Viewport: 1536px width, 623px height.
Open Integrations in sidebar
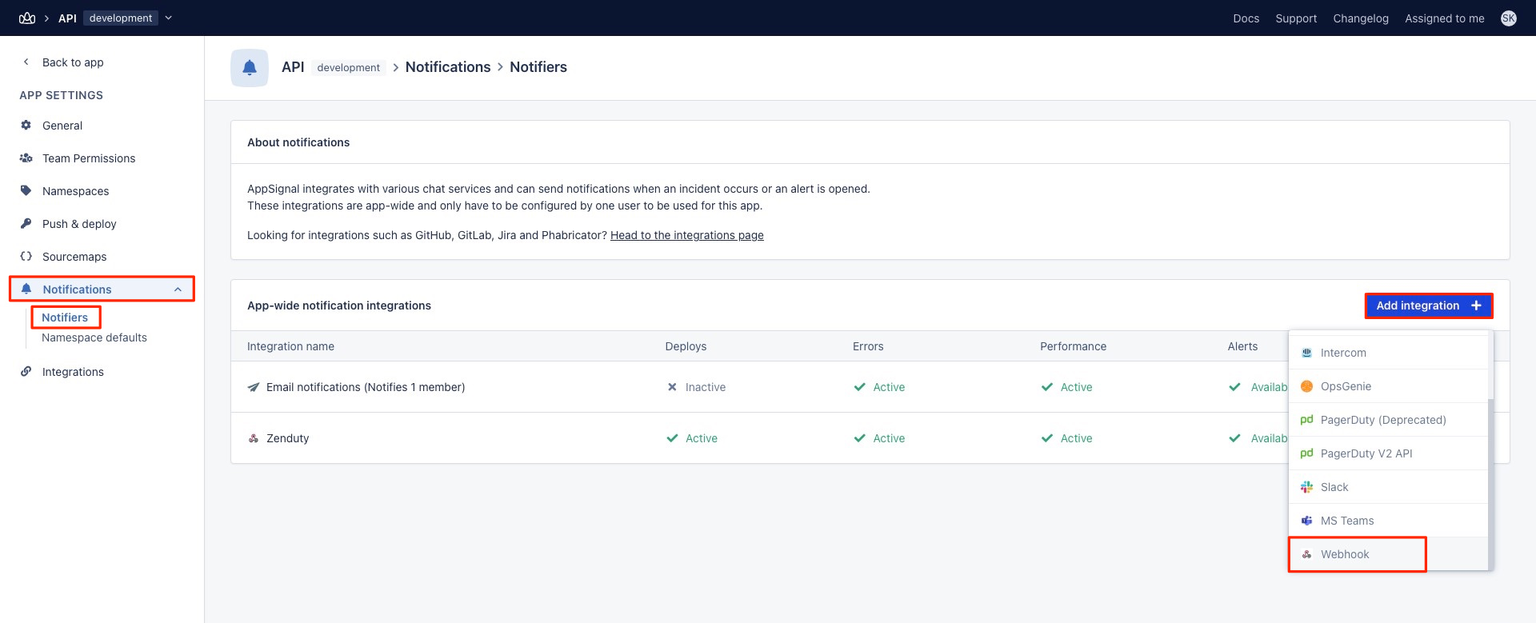(73, 372)
